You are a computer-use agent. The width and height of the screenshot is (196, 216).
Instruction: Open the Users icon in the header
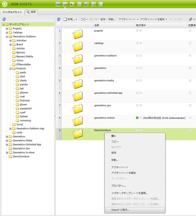87,4
